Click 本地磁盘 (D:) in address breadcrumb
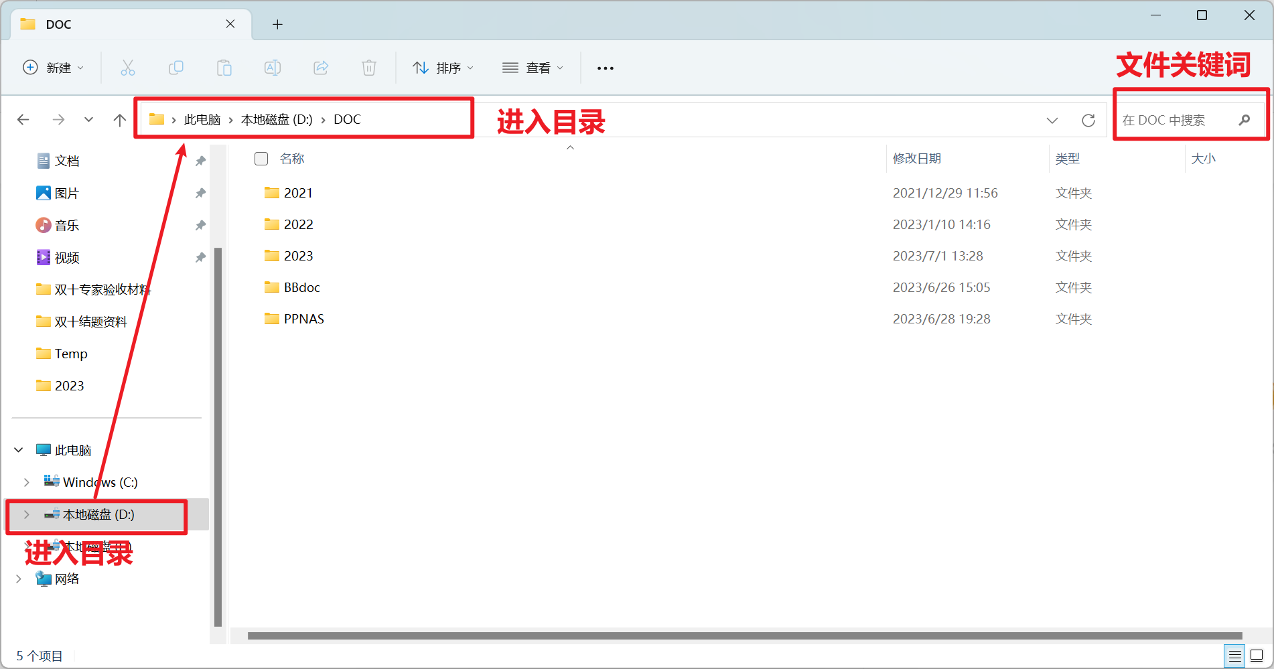 (277, 119)
